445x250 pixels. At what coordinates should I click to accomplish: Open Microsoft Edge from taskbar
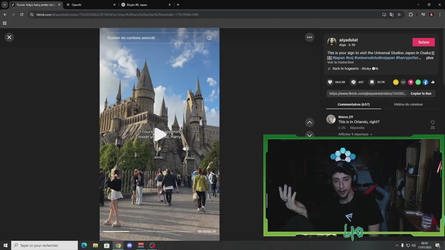point(84,245)
